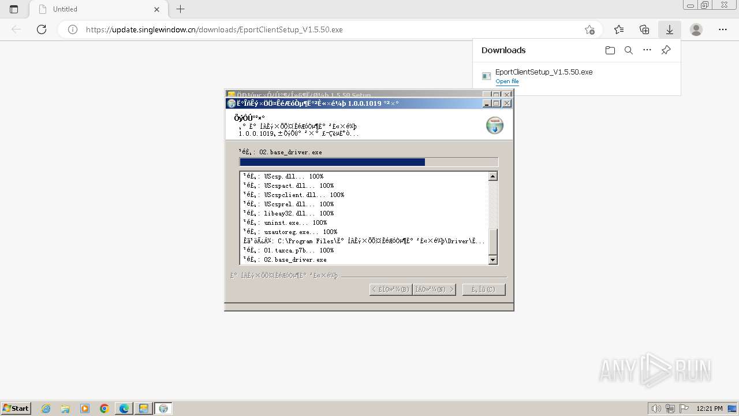The width and height of the screenshot is (739, 416).
Task: Select log row with C:\Program Files path
Action: tap(364, 241)
